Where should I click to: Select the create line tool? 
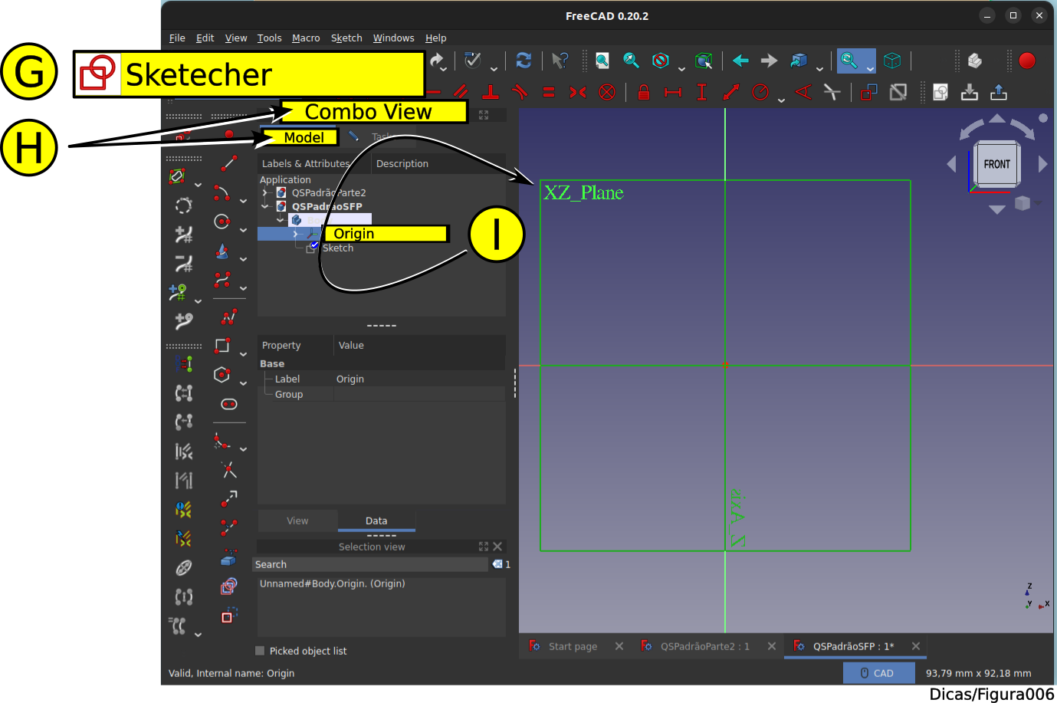coord(228,163)
